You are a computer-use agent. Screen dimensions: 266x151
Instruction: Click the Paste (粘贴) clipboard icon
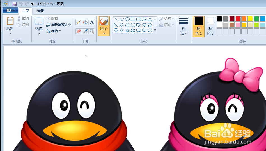pos(10,21)
